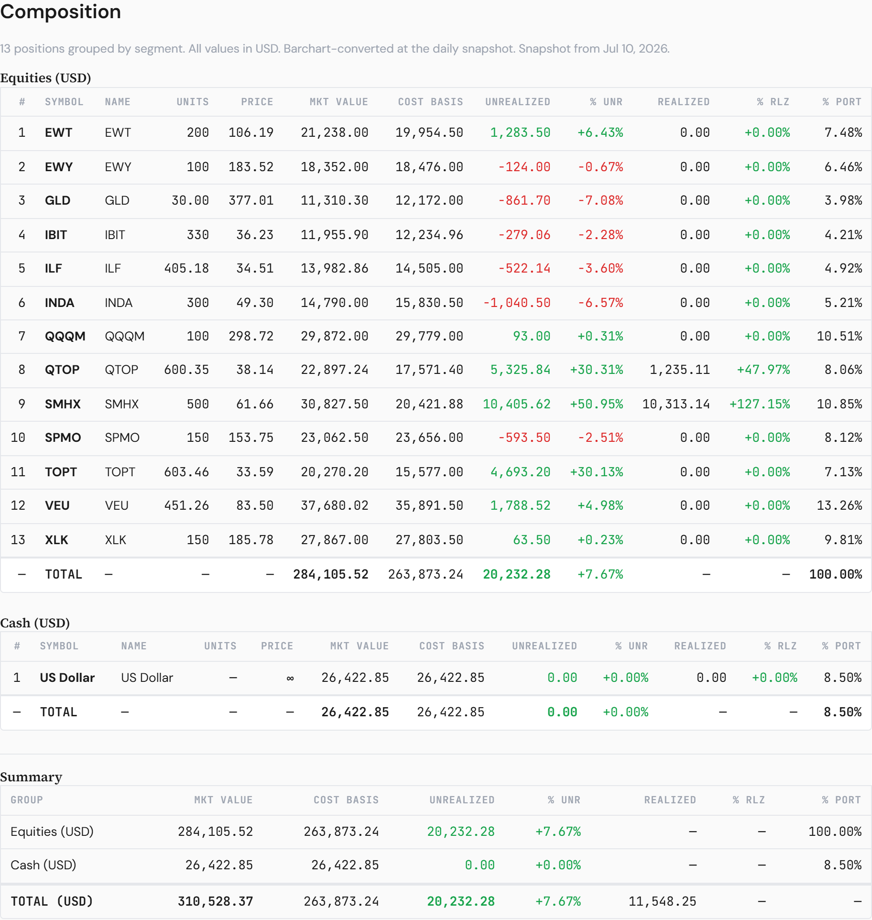Click the Equities (USD) section heading
Viewport: 872px width, 920px height.
(x=45, y=78)
